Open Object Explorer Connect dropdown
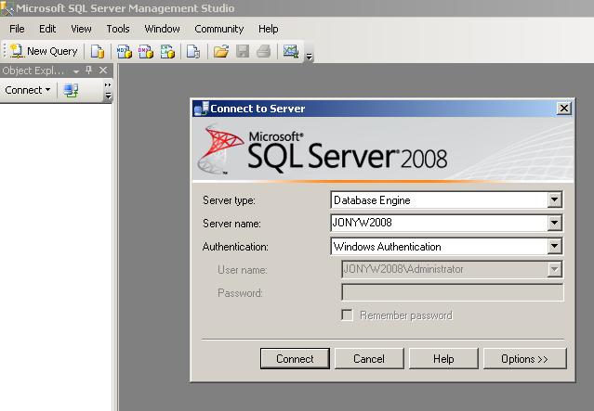The width and height of the screenshot is (594, 411). point(27,90)
